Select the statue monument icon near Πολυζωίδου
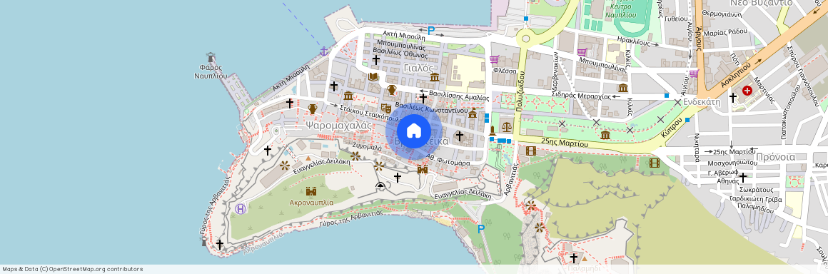Image resolution: width=828 pixels, height=274 pixels. (x=492, y=131)
